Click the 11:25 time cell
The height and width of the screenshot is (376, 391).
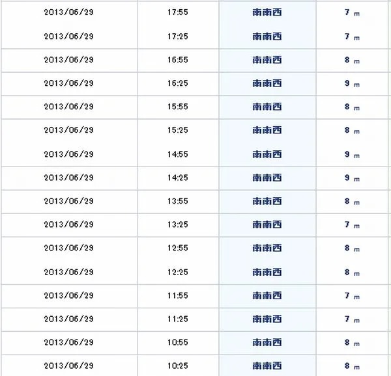point(177,319)
